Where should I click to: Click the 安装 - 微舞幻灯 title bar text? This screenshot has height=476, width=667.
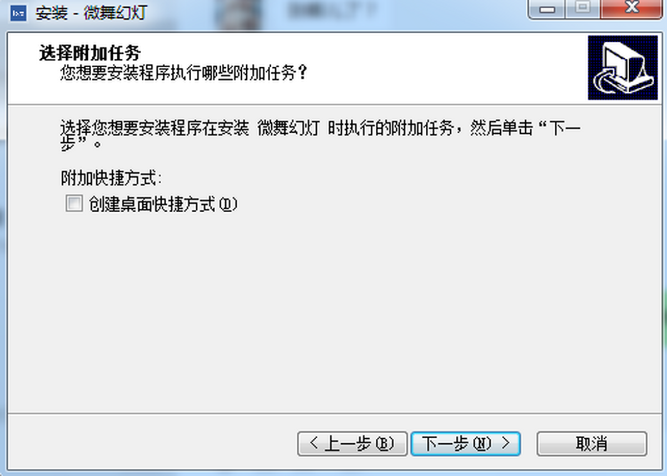91,13
